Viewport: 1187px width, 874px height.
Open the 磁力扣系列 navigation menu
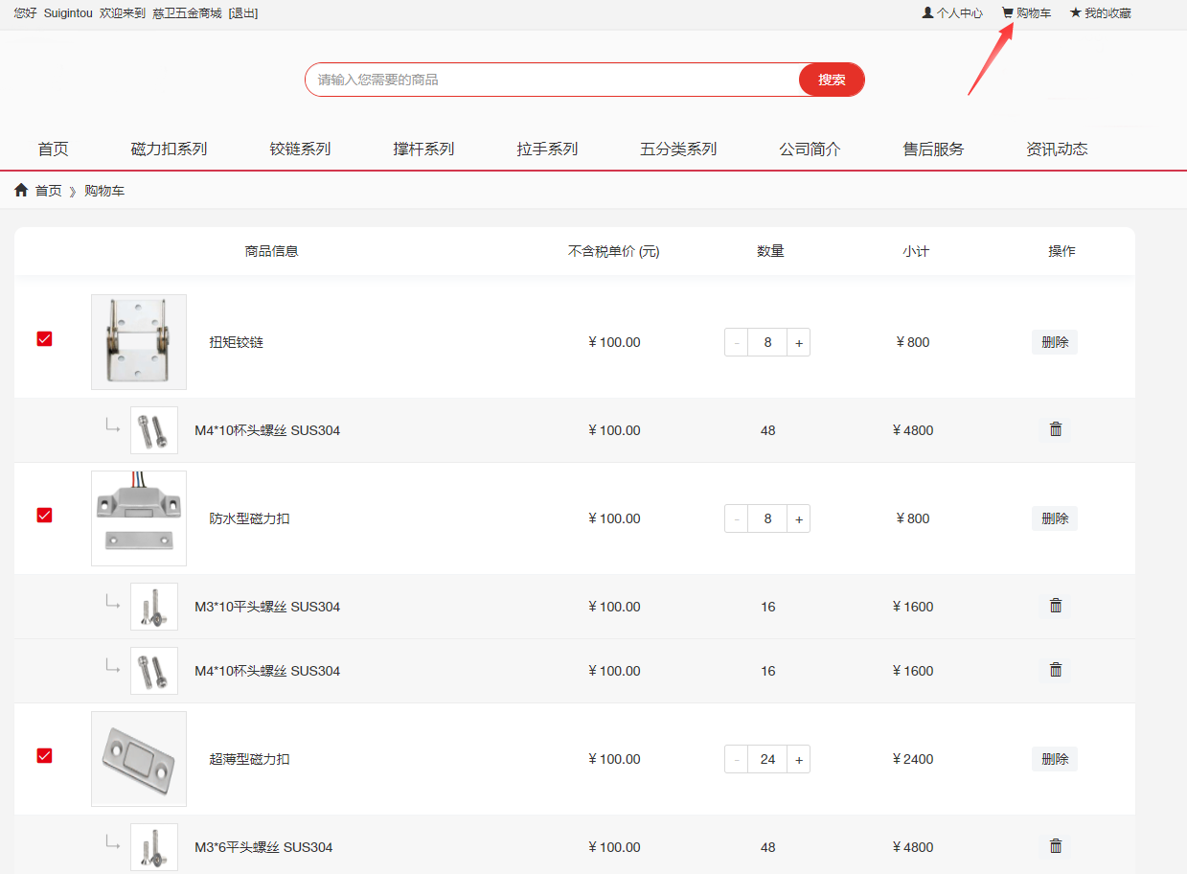pos(169,149)
